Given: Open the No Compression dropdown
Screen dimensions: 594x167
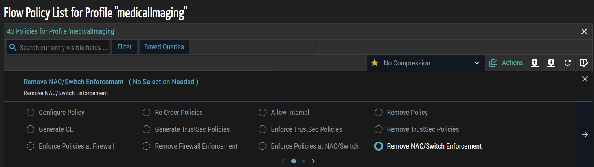Looking at the screenshot, I should coord(426,63).
